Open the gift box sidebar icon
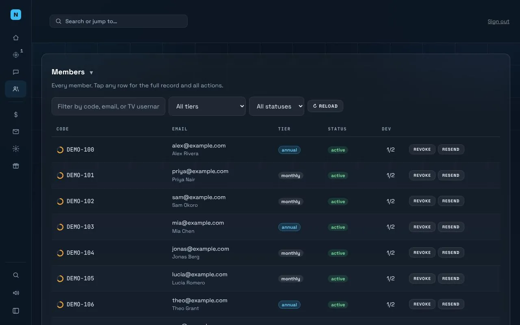 (16, 166)
